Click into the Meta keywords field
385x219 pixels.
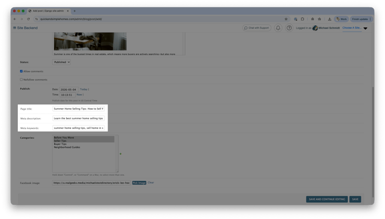click(78, 128)
